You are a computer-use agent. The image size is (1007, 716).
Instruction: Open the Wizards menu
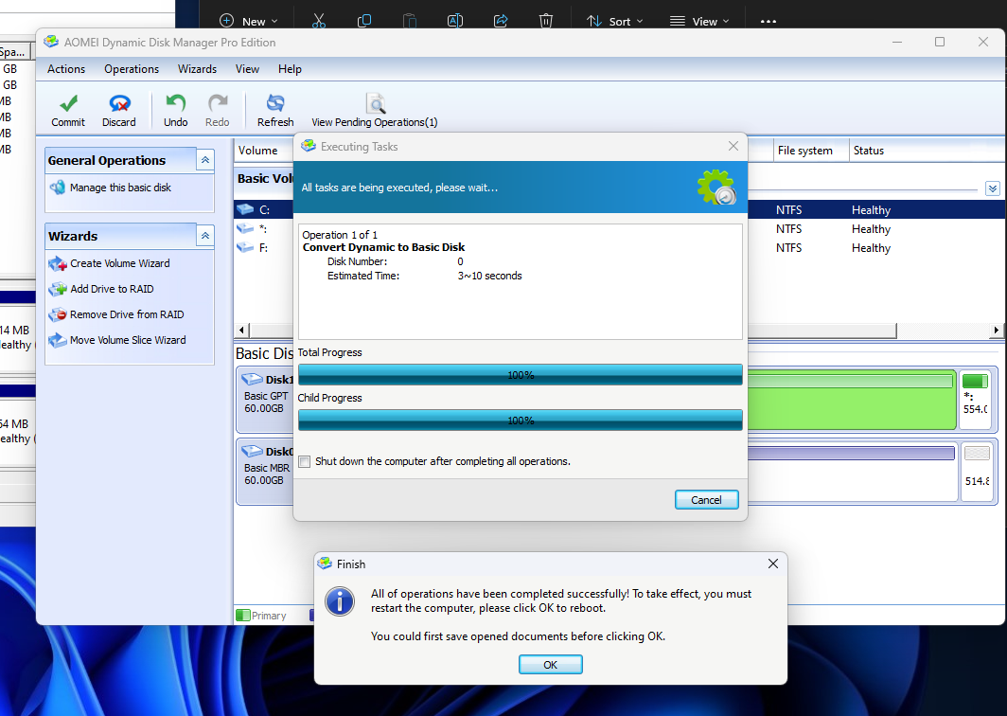tap(197, 69)
